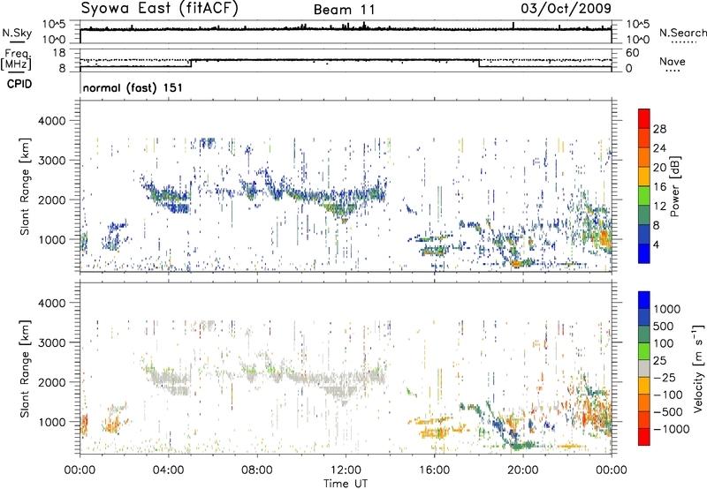The height and width of the screenshot is (489, 707).
Task: Select the '18' tick on the frequency axis
Action: (x=59, y=53)
